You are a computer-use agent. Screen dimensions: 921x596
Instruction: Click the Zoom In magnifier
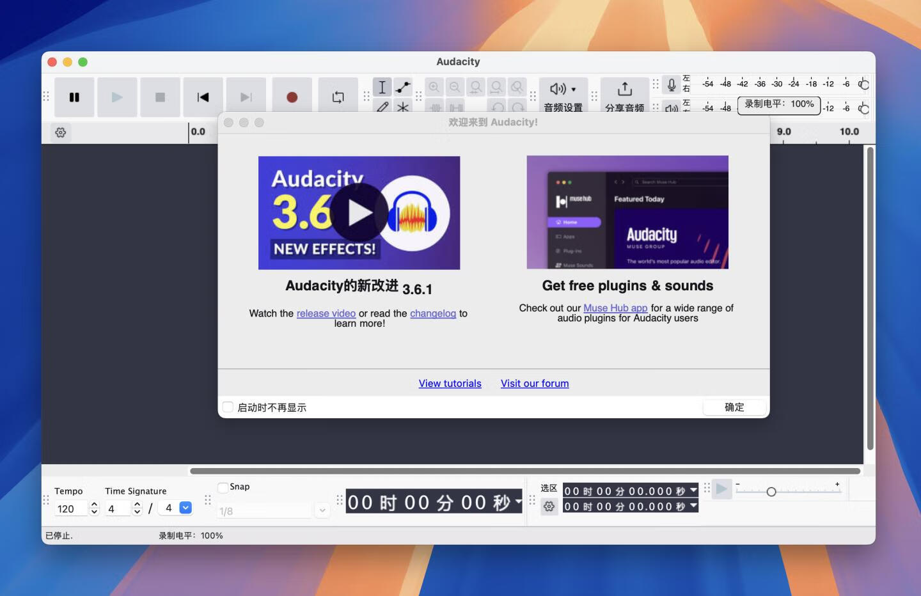pos(434,87)
